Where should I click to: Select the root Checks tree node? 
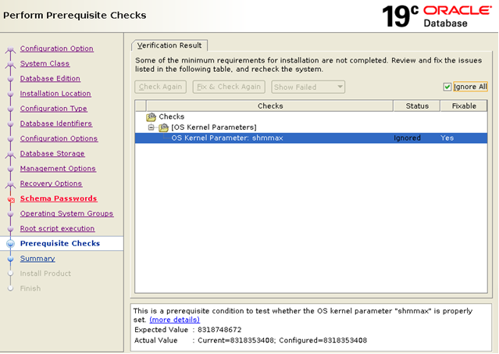[x=172, y=116]
